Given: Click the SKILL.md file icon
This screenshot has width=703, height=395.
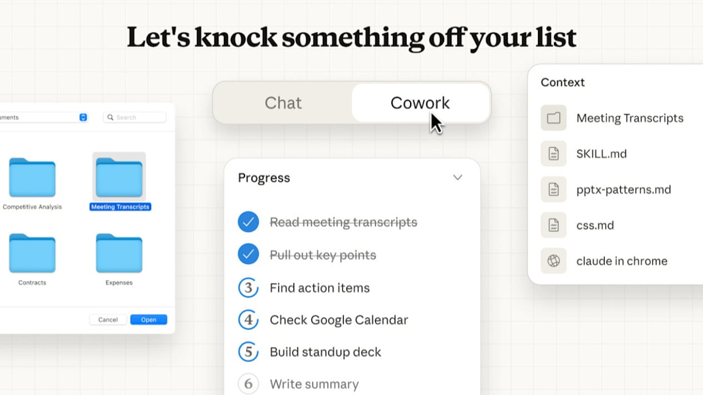Looking at the screenshot, I should click(x=554, y=154).
